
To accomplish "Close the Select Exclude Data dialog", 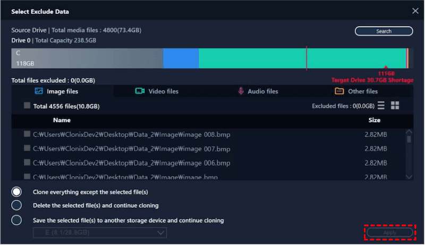I will (415, 11).
